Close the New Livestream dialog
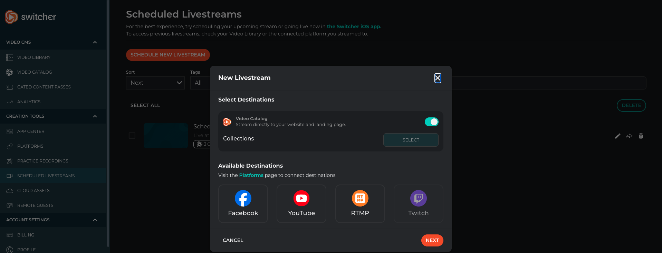The width and height of the screenshot is (662, 253). pos(438,78)
